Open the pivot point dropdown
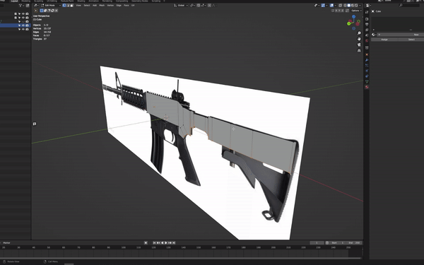Viewport: 424px width, 265px height. click(192, 6)
